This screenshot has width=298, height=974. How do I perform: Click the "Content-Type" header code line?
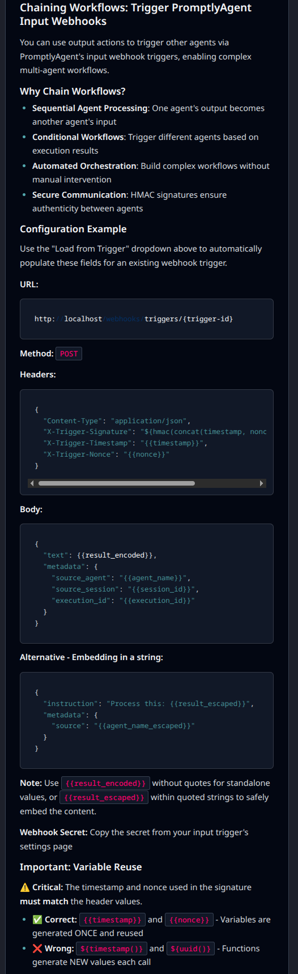click(x=117, y=421)
